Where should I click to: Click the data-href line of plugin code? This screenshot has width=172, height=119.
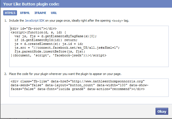tap(78, 81)
